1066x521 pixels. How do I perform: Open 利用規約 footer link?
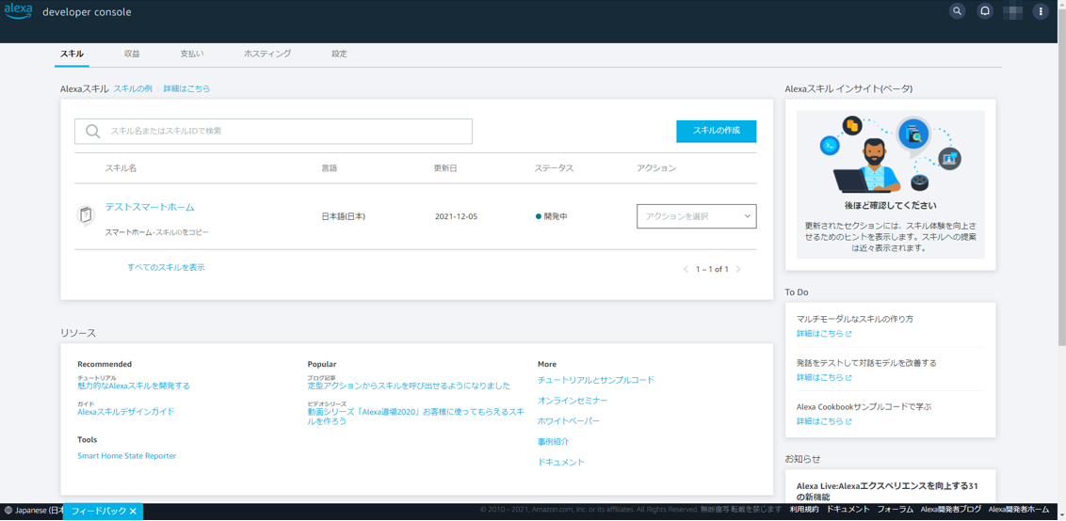(804, 510)
